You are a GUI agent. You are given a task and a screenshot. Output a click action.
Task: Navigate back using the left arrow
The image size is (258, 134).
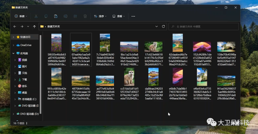[x=15, y=26]
